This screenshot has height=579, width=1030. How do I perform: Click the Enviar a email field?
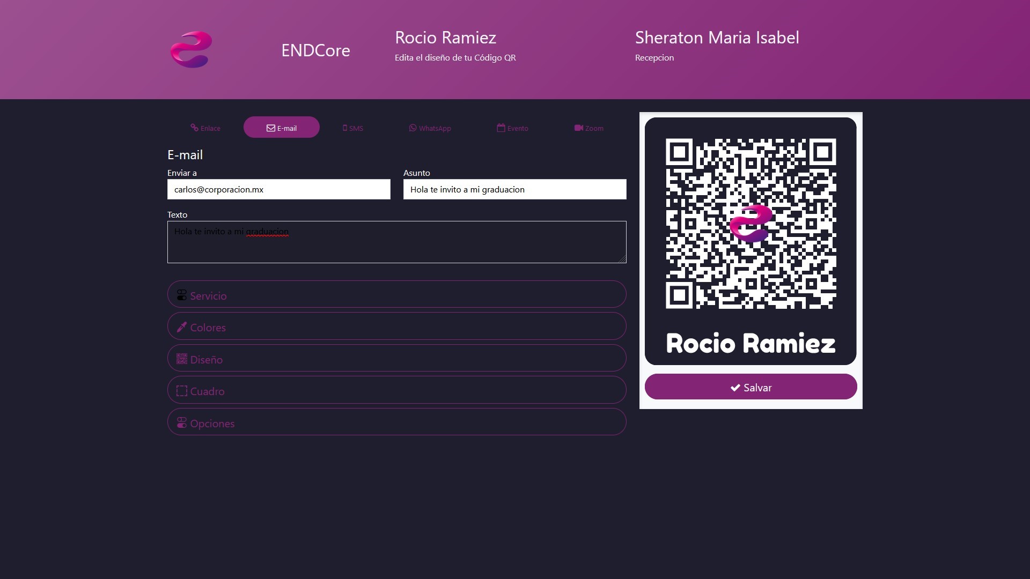click(x=279, y=189)
